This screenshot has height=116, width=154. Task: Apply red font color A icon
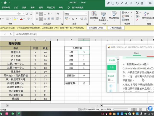(x=21, y=19)
